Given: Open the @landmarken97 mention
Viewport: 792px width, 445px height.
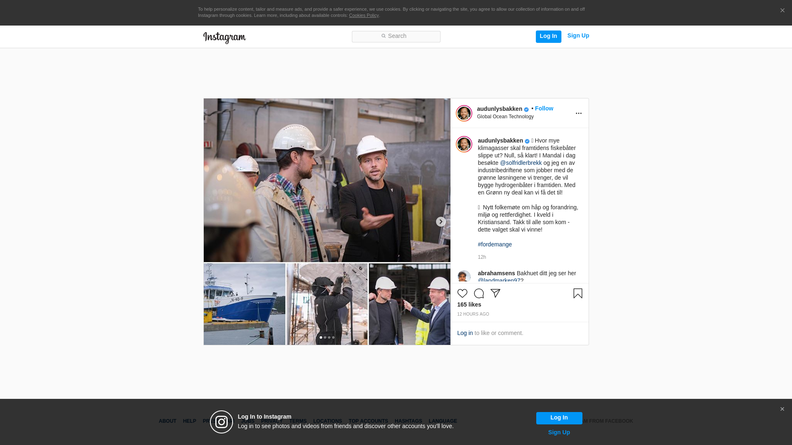Looking at the screenshot, I should pyautogui.click(x=499, y=281).
